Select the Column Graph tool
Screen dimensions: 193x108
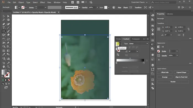pyautogui.click(x=8, y=59)
